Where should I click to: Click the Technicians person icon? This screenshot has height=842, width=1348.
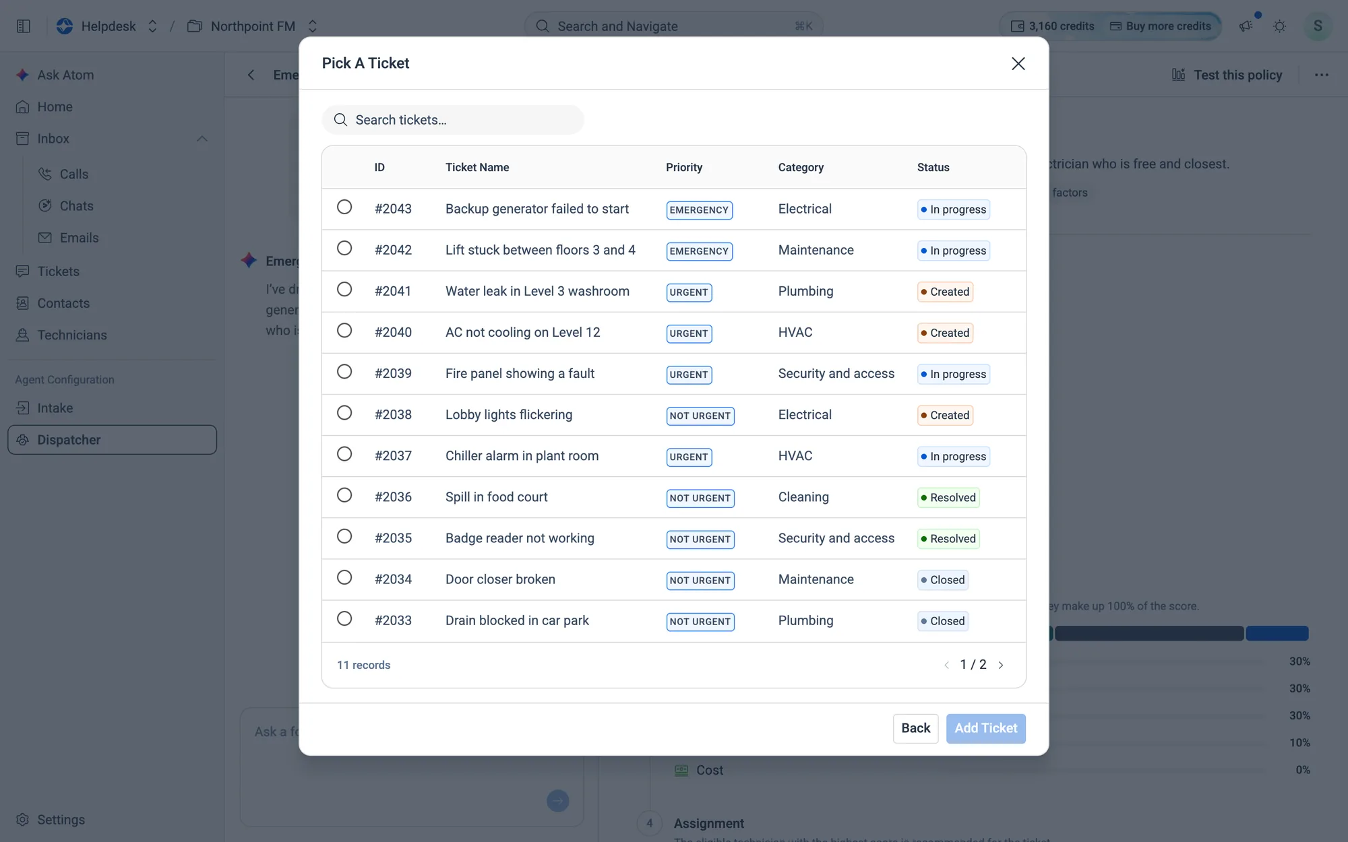tap(23, 335)
